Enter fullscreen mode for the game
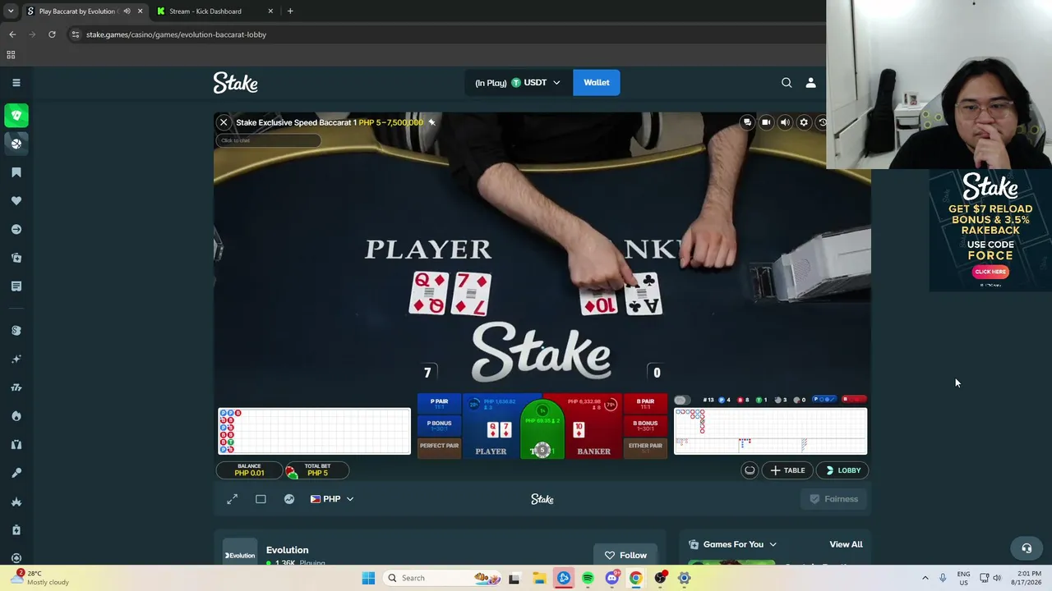Viewport: 1052px width, 591px height. 233,499
